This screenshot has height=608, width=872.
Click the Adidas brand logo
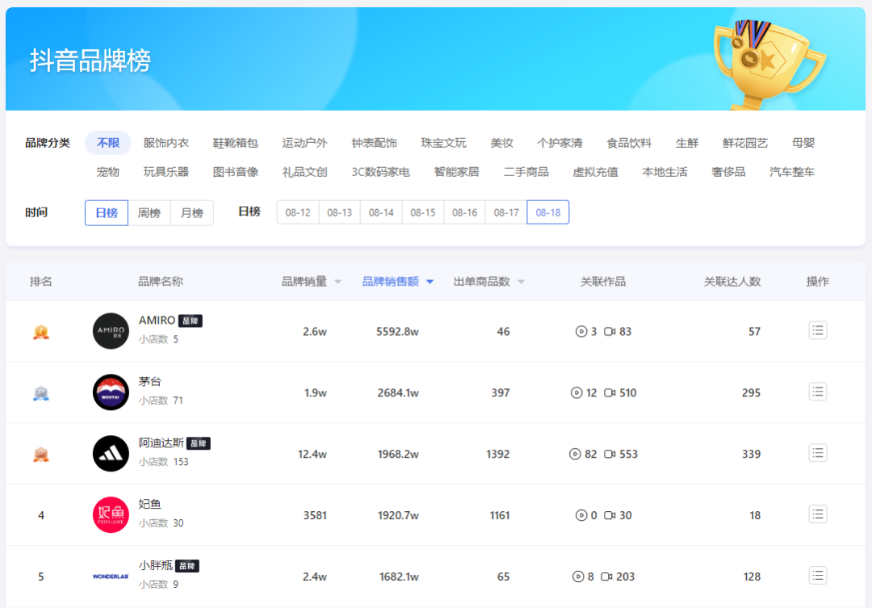point(111,453)
